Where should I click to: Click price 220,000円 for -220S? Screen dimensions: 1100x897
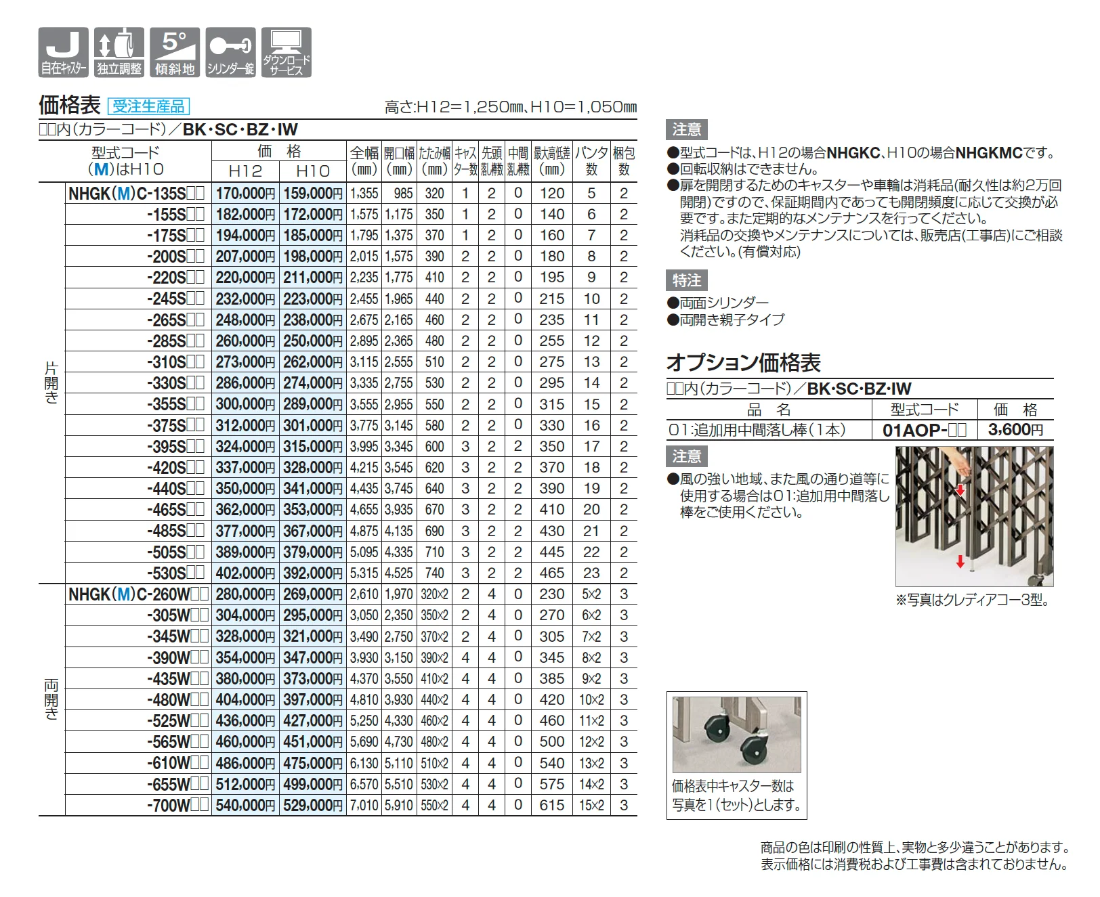(245, 278)
